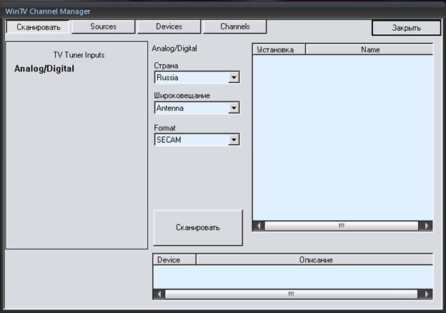Viewport: 446px width, 313px height.
Task: Click the WinTV Channel Manager title bar
Action: coord(223,11)
